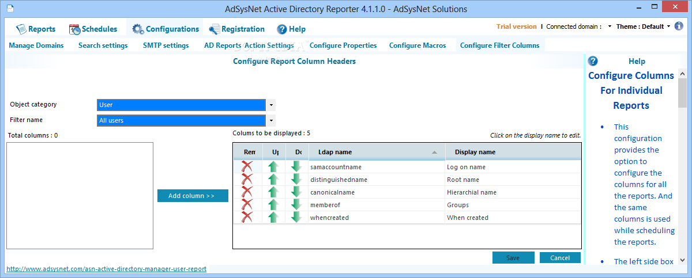The height and width of the screenshot is (278, 692).
Task: Open the Connected domain dropdown arrow
Action: [x=610, y=26]
